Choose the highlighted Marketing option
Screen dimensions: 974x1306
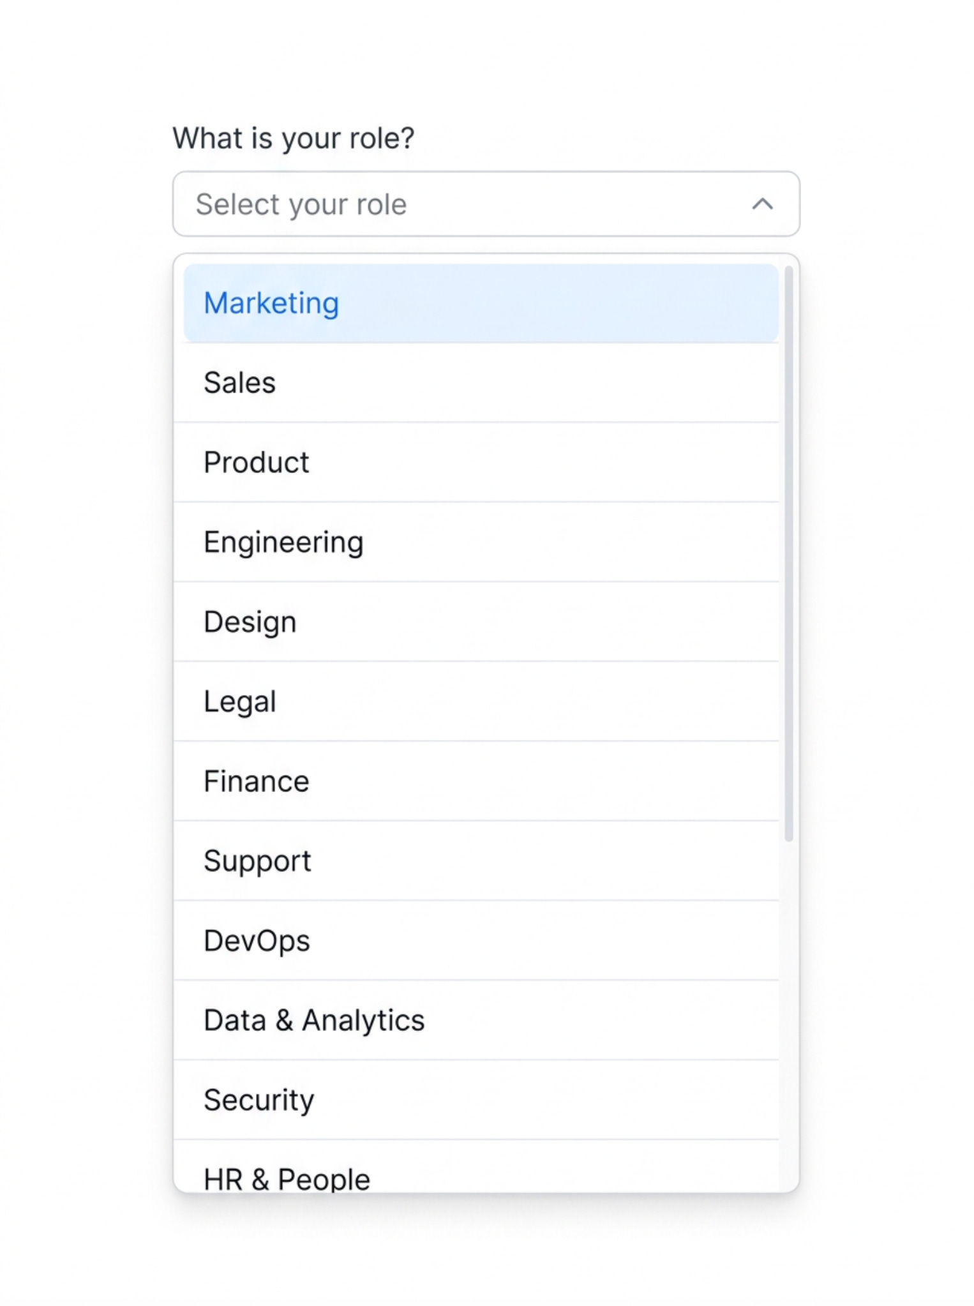pyautogui.click(x=480, y=303)
